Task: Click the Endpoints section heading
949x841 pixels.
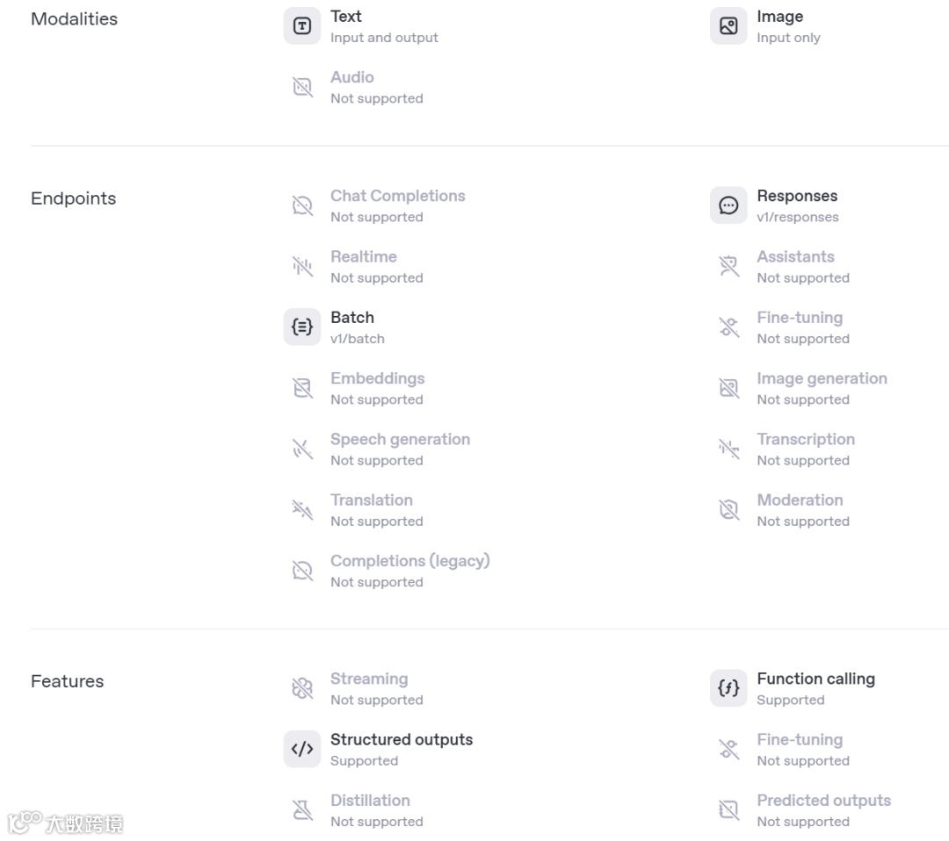Action: pos(73,198)
